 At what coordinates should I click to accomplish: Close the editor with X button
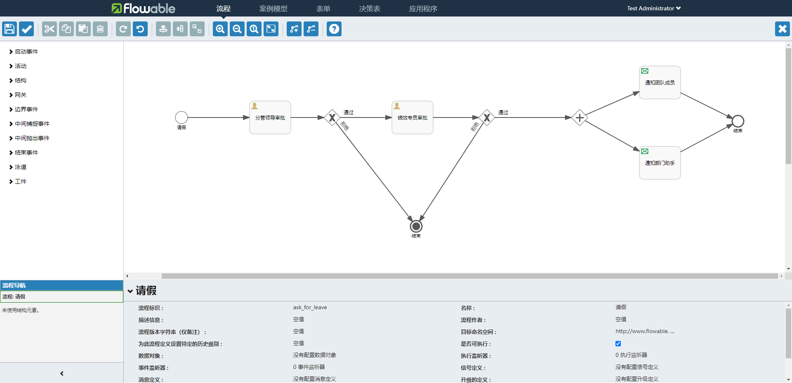782,29
